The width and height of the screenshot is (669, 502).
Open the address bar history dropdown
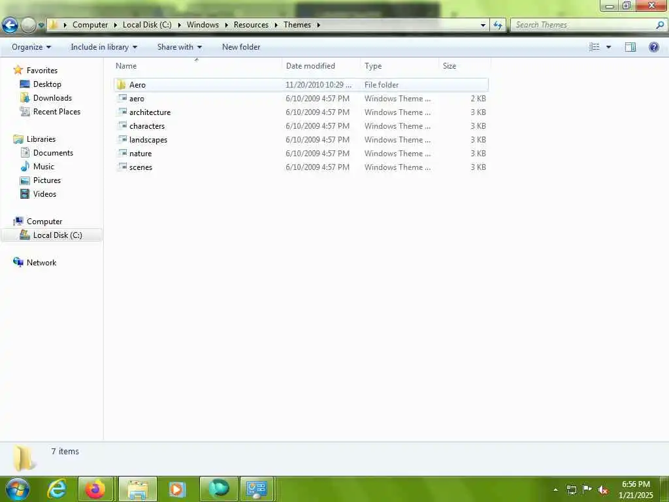483,25
